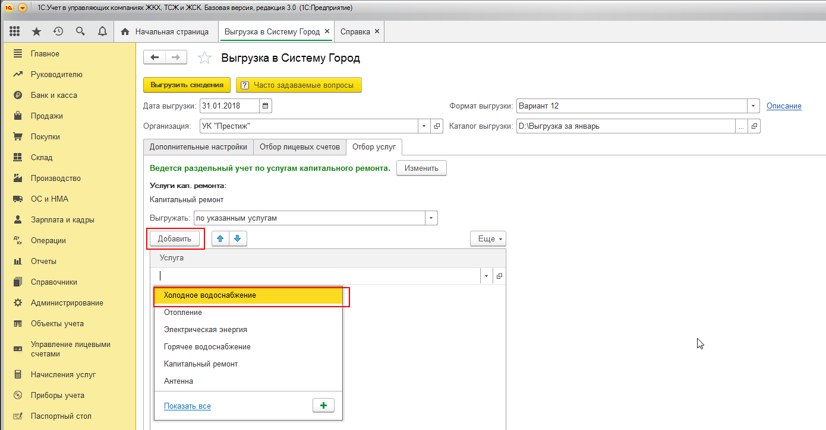Focus the Дата выгрузки input field
Screen dimensions: 826x430
click(x=229, y=106)
